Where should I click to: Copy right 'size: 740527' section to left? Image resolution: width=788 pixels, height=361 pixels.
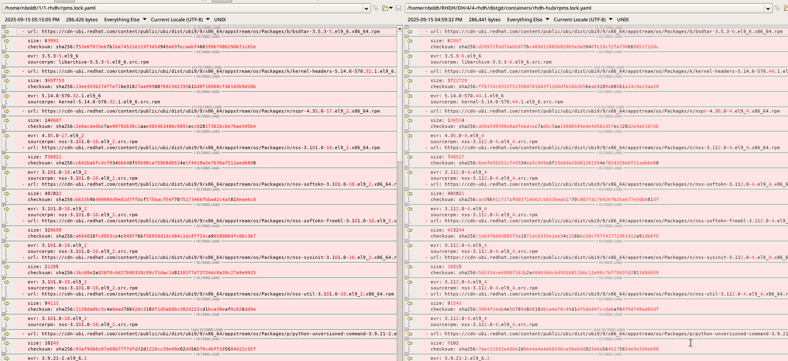click(410, 157)
